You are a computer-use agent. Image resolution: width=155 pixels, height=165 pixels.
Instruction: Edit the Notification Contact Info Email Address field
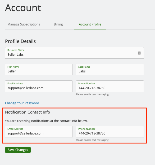[39, 132]
